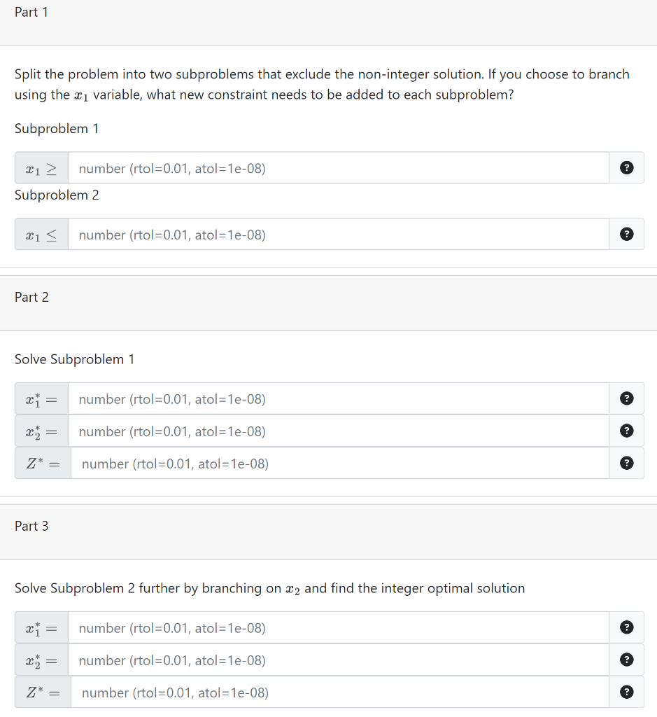Select the Part 2 x2* answer field

(x=339, y=431)
